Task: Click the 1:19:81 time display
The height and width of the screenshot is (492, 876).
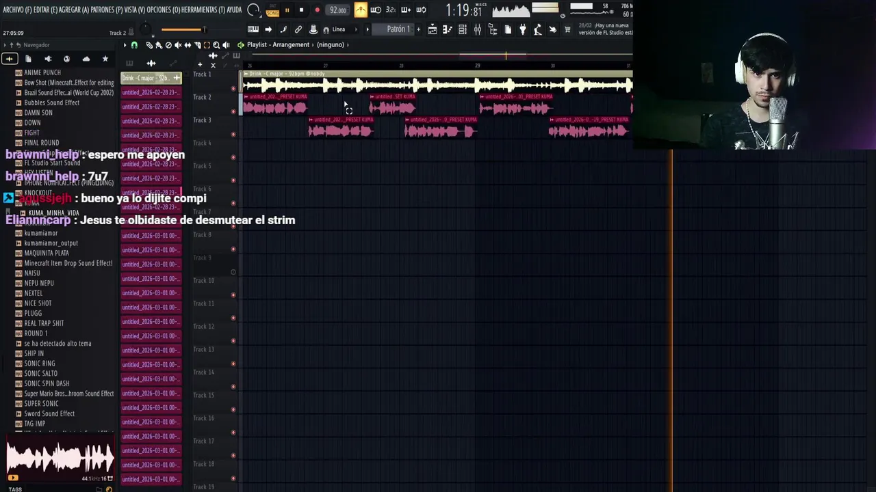Action: click(x=463, y=10)
